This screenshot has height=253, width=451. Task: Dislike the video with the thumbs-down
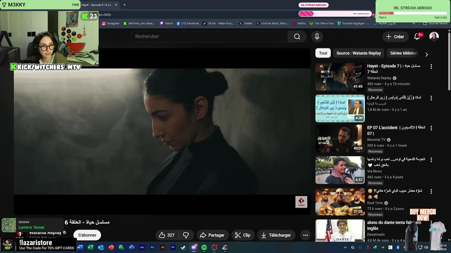coord(186,235)
